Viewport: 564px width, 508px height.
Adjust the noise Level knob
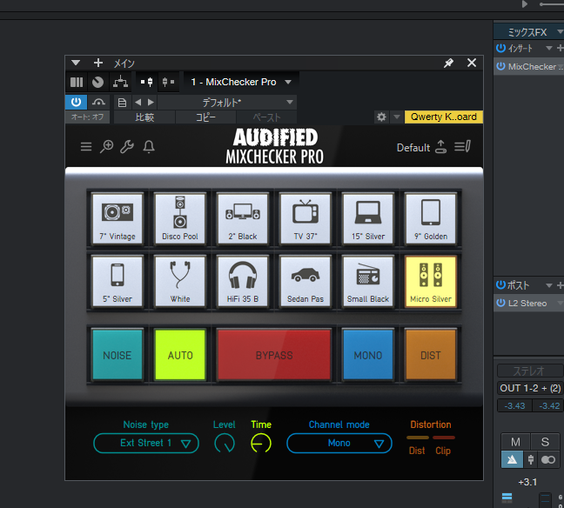click(x=225, y=444)
